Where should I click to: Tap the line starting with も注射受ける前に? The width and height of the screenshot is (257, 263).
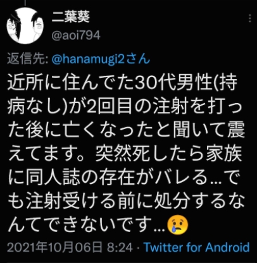coord(126,200)
